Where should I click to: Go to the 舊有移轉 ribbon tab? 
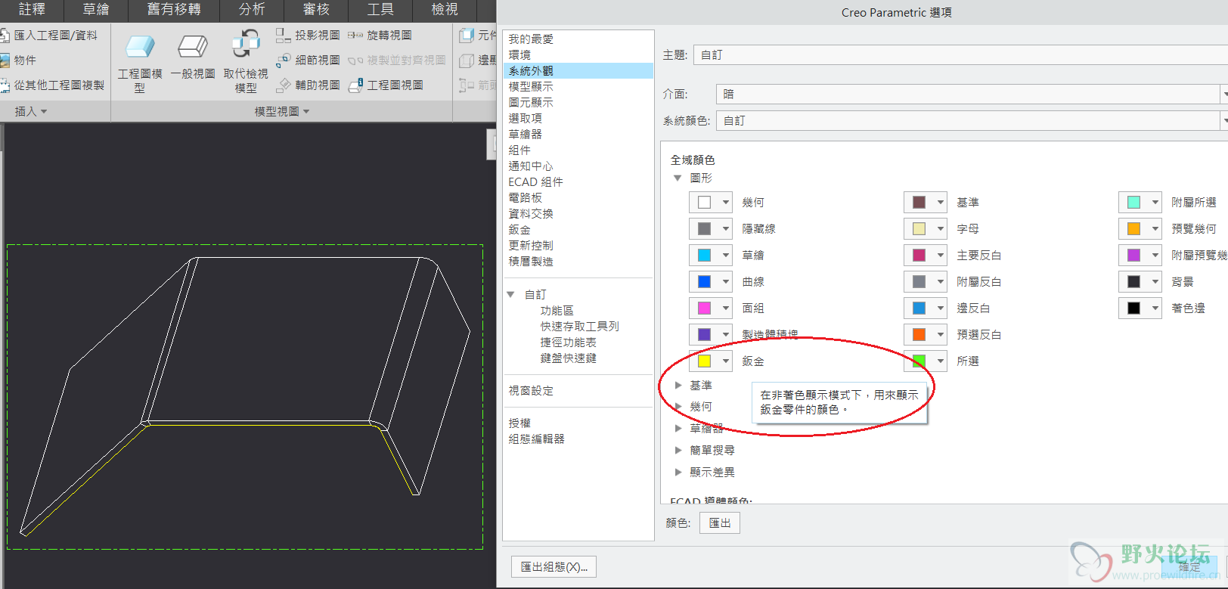pos(174,10)
